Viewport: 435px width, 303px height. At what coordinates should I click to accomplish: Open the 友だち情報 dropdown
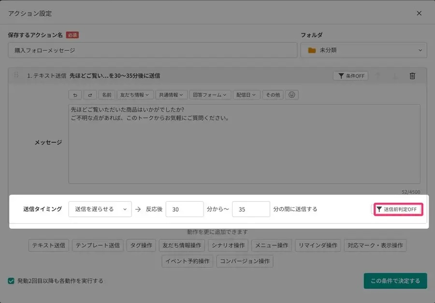[x=134, y=95]
